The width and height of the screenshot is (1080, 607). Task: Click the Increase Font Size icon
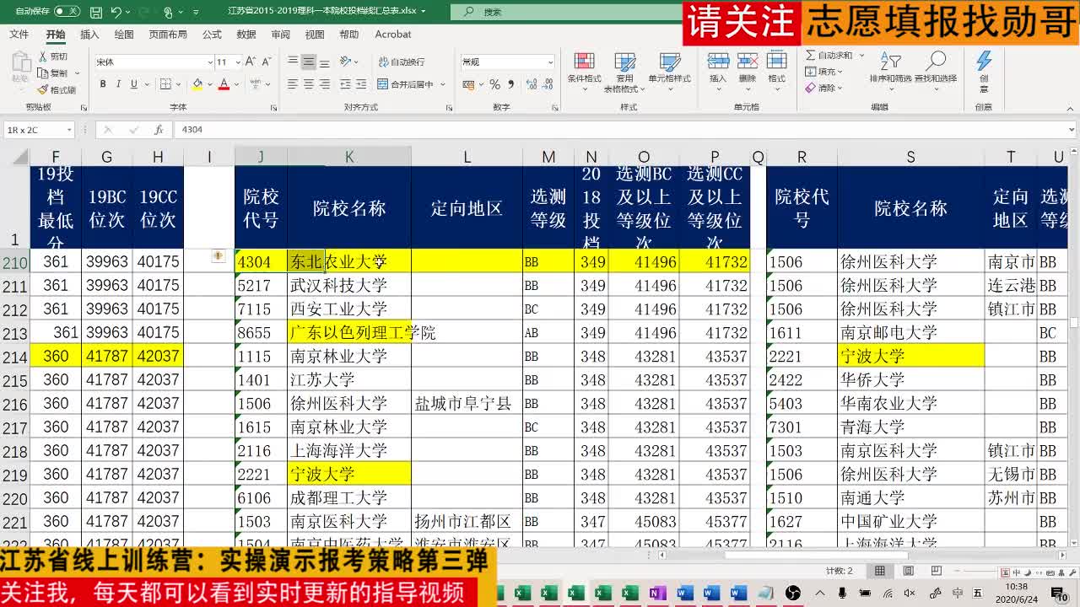point(251,62)
